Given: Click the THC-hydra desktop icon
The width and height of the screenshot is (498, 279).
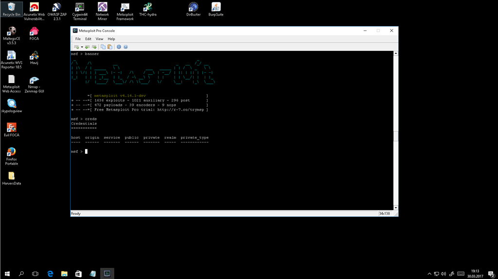Looking at the screenshot, I should [148, 9].
